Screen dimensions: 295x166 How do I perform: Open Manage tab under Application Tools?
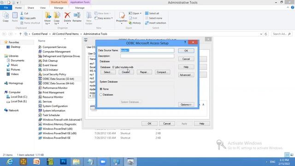tap(80, 8)
